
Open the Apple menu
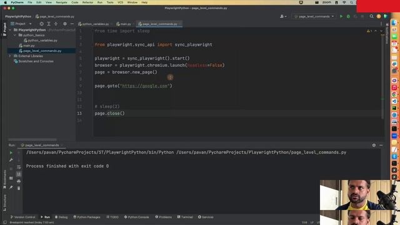[5, 2]
